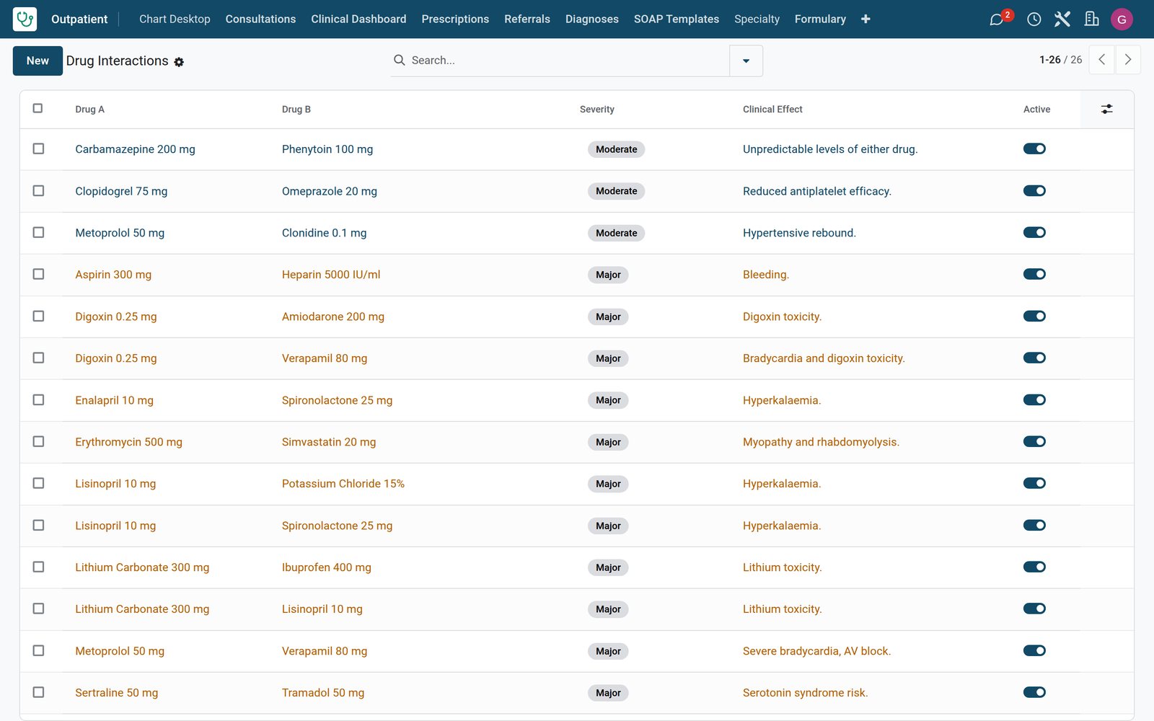Viewport: 1154px width, 721px height.
Task: Click the Amiodarone 200 mg cell
Action: pos(332,317)
